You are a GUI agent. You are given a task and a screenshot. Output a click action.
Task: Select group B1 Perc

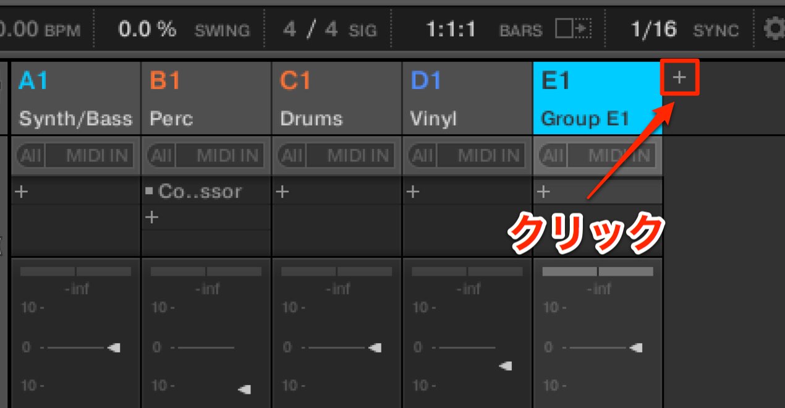click(x=206, y=98)
